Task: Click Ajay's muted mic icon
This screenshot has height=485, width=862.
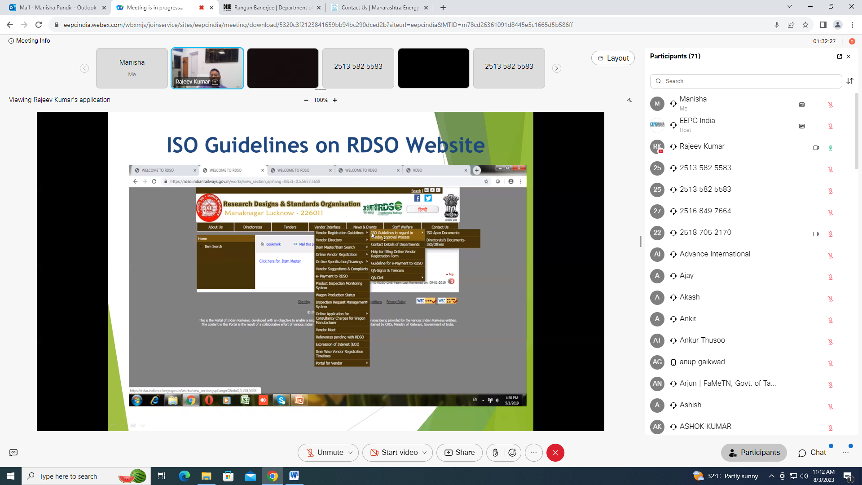Action: click(x=831, y=277)
